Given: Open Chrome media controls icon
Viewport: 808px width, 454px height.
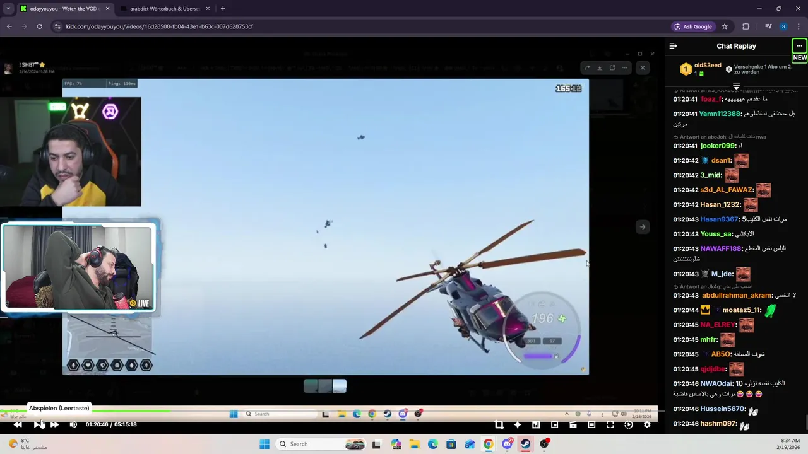Looking at the screenshot, I should click(768, 26).
